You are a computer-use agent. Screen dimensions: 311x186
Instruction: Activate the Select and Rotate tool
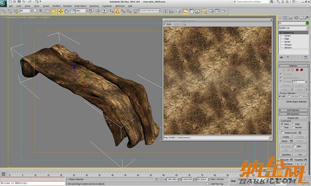point(66,11)
